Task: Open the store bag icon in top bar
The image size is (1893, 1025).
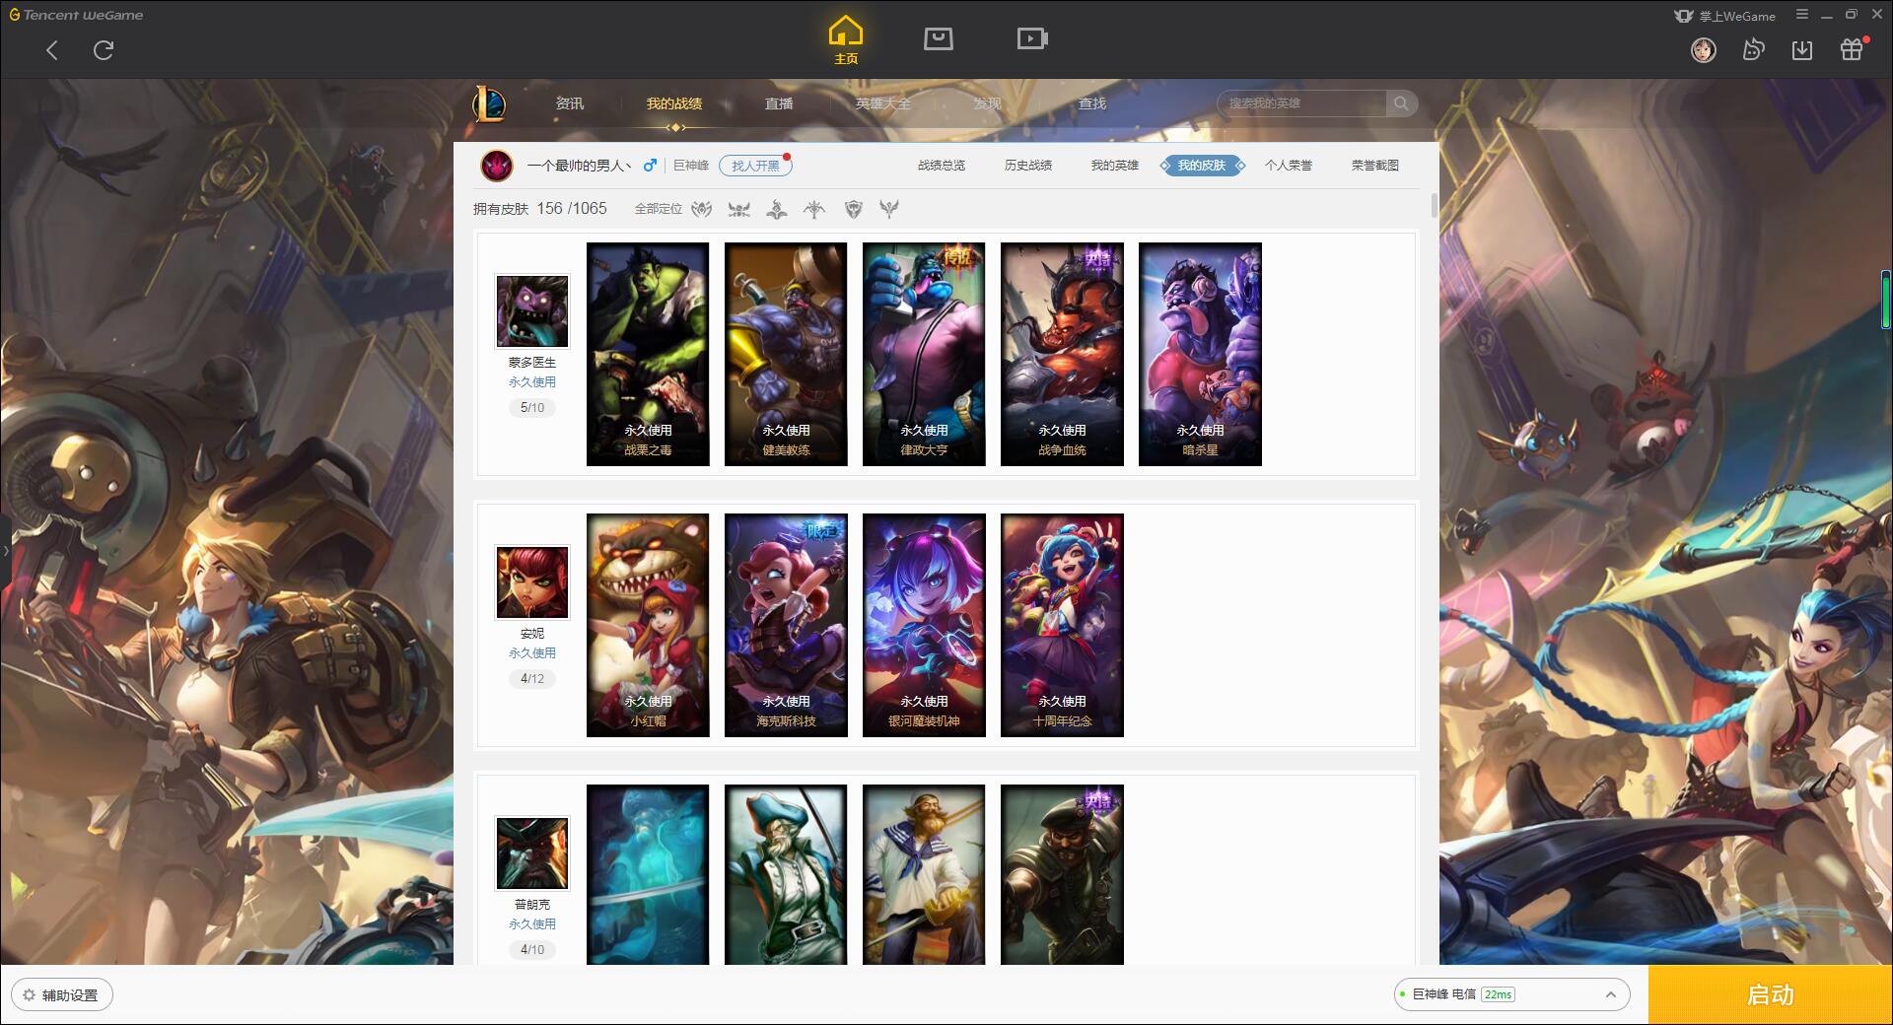Action: [938, 38]
